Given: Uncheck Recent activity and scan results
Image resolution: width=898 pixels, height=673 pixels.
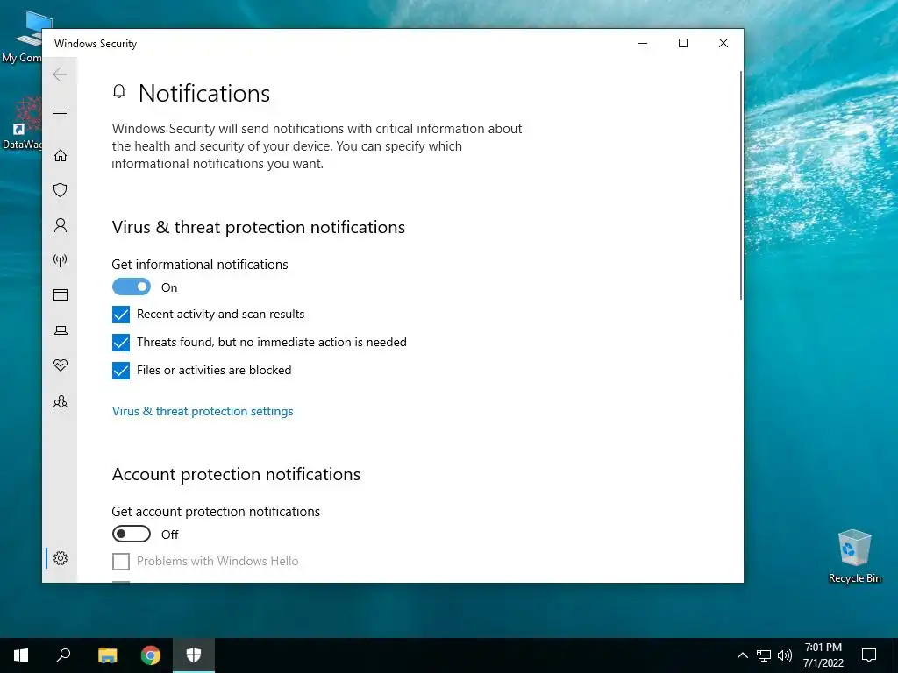Looking at the screenshot, I should point(121,315).
